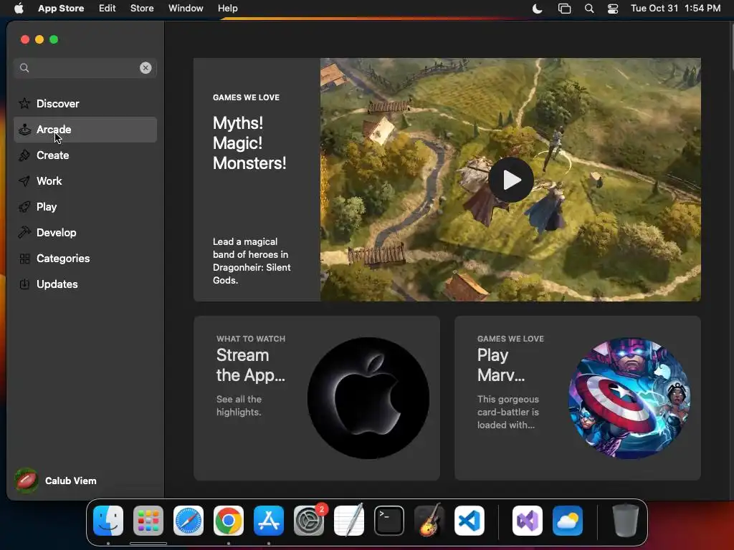Image resolution: width=734 pixels, height=550 pixels.
Task: Open Stage Manager menu bar icon
Action: click(x=565, y=9)
